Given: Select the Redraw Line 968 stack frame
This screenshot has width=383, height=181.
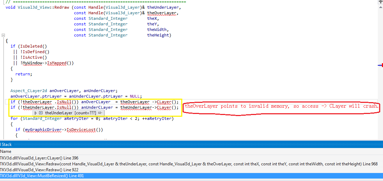Looking at the screenshot, I should tap(188, 164).
